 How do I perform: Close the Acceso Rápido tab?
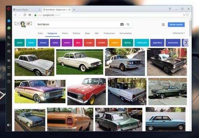pyautogui.click(x=39, y=10)
